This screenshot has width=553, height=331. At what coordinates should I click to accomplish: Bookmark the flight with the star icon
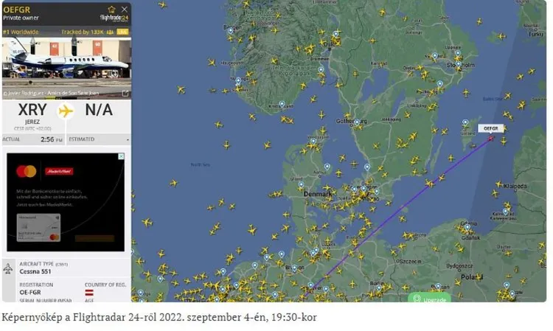111,10
